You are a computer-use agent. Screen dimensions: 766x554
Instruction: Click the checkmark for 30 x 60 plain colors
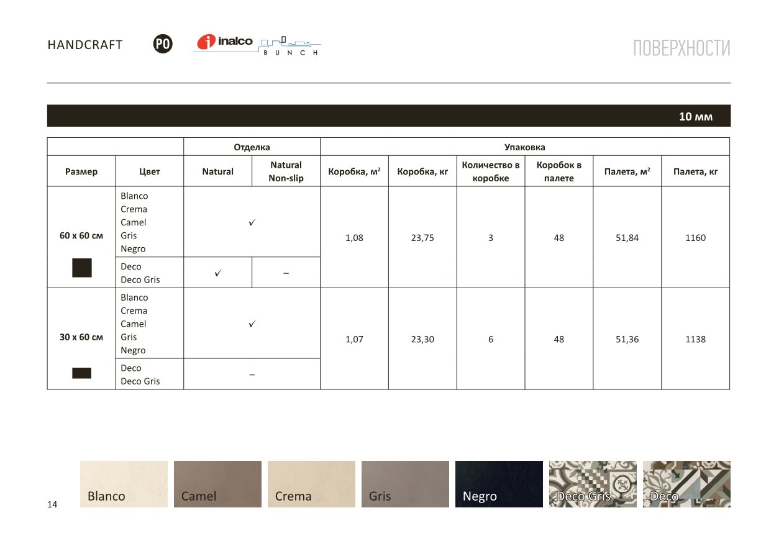coord(252,324)
